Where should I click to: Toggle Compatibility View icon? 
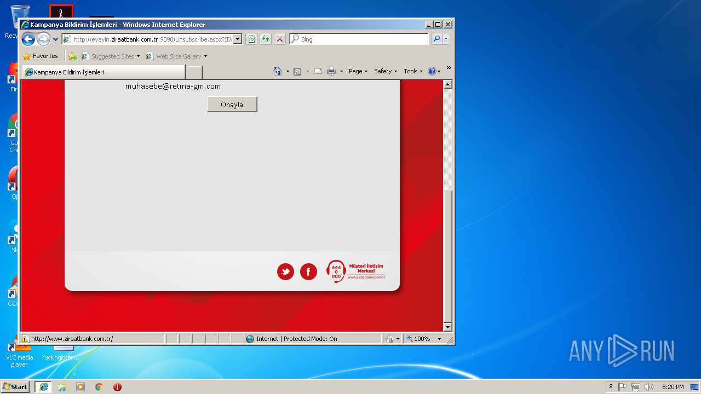(x=251, y=39)
